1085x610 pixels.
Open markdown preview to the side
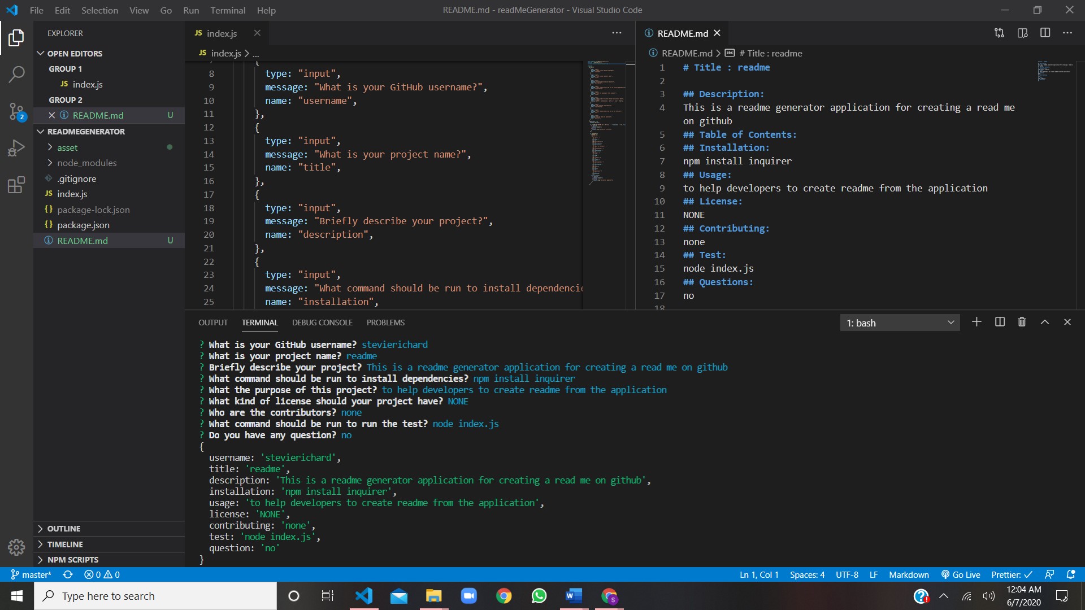[1022, 33]
